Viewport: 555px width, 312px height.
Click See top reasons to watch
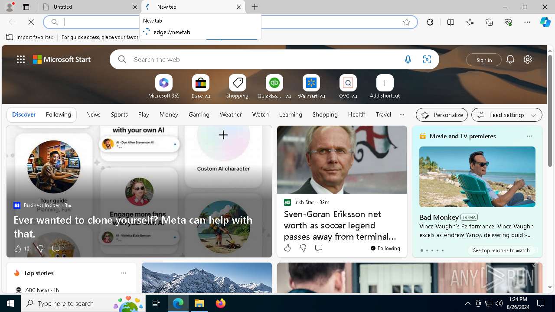pos(501,250)
